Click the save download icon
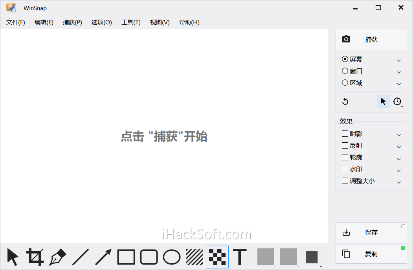 (x=346, y=232)
